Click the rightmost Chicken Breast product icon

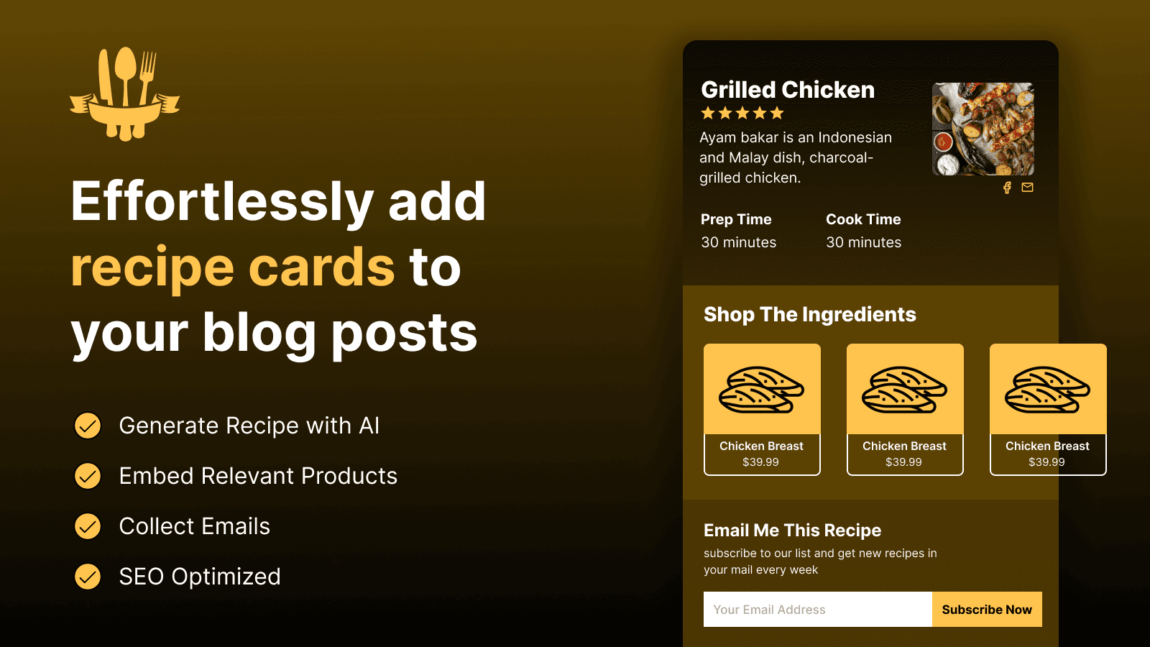pos(1048,389)
